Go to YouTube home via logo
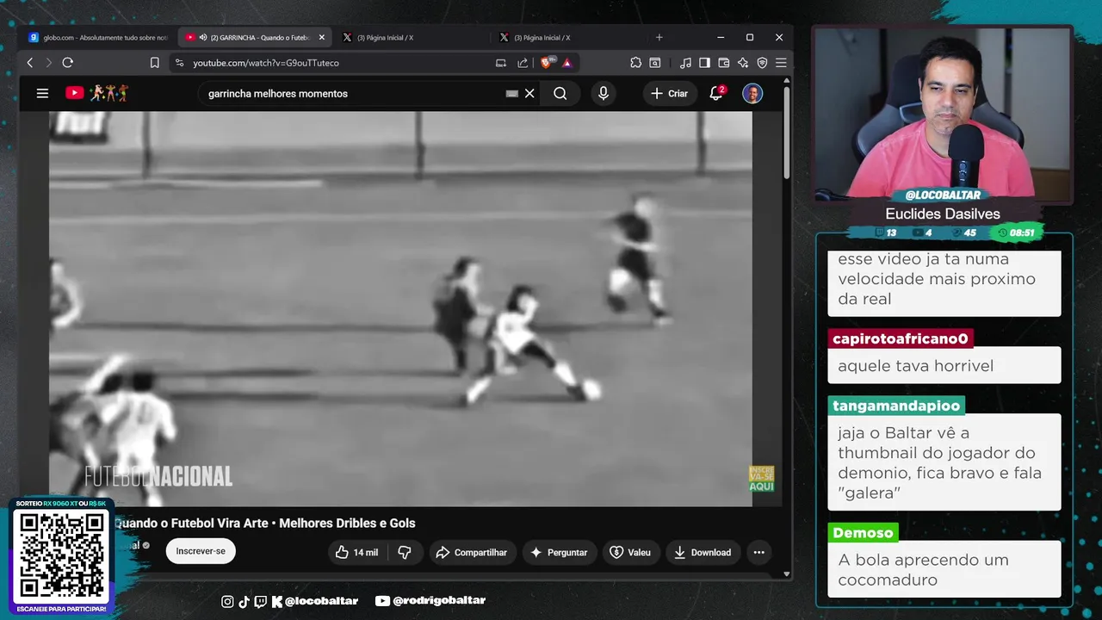 (97, 92)
